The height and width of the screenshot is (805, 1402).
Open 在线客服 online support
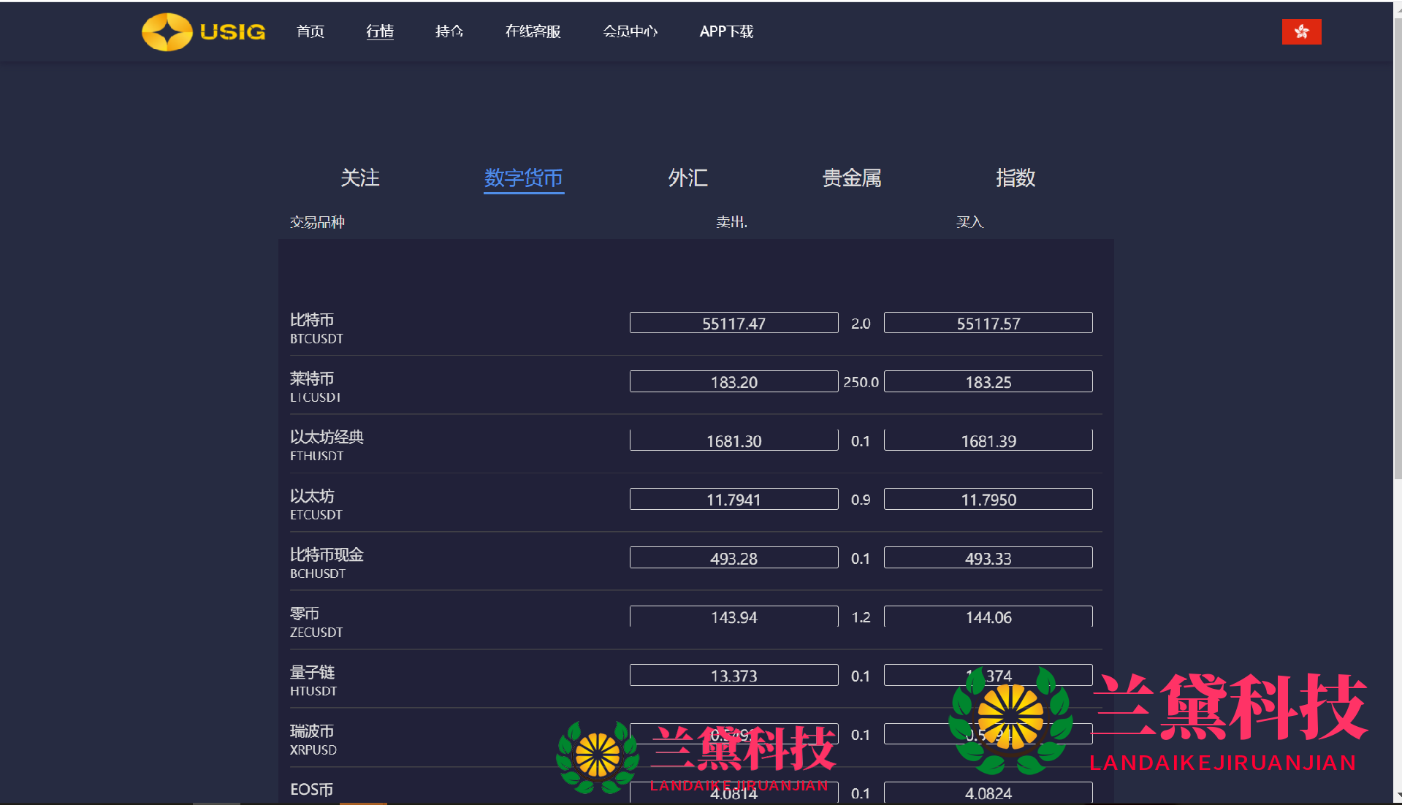[x=533, y=31]
